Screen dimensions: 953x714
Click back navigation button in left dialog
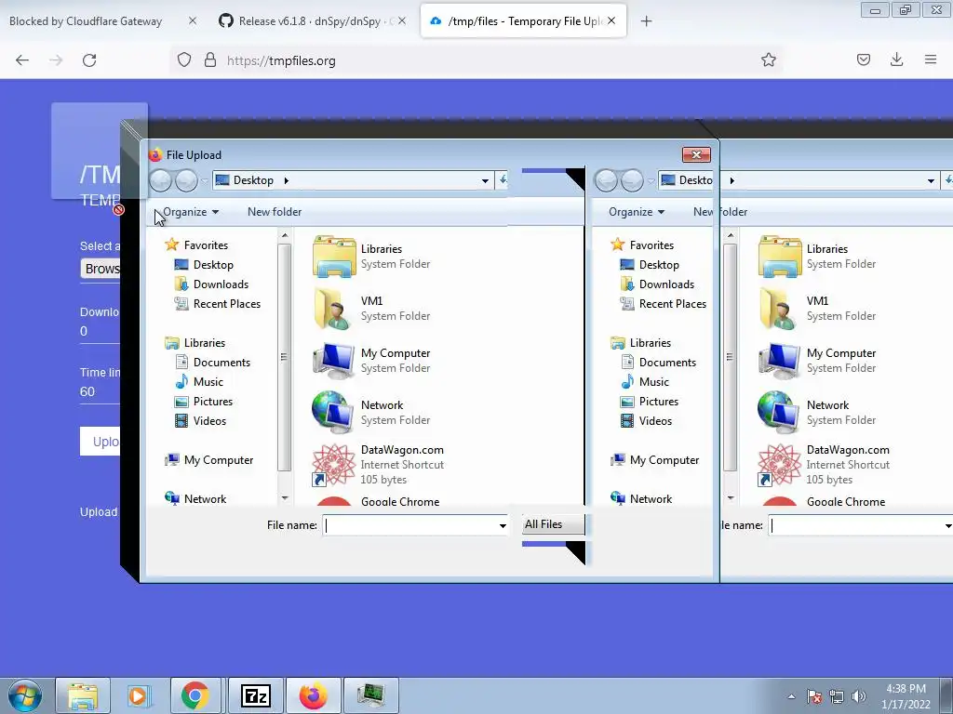coord(161,180)
